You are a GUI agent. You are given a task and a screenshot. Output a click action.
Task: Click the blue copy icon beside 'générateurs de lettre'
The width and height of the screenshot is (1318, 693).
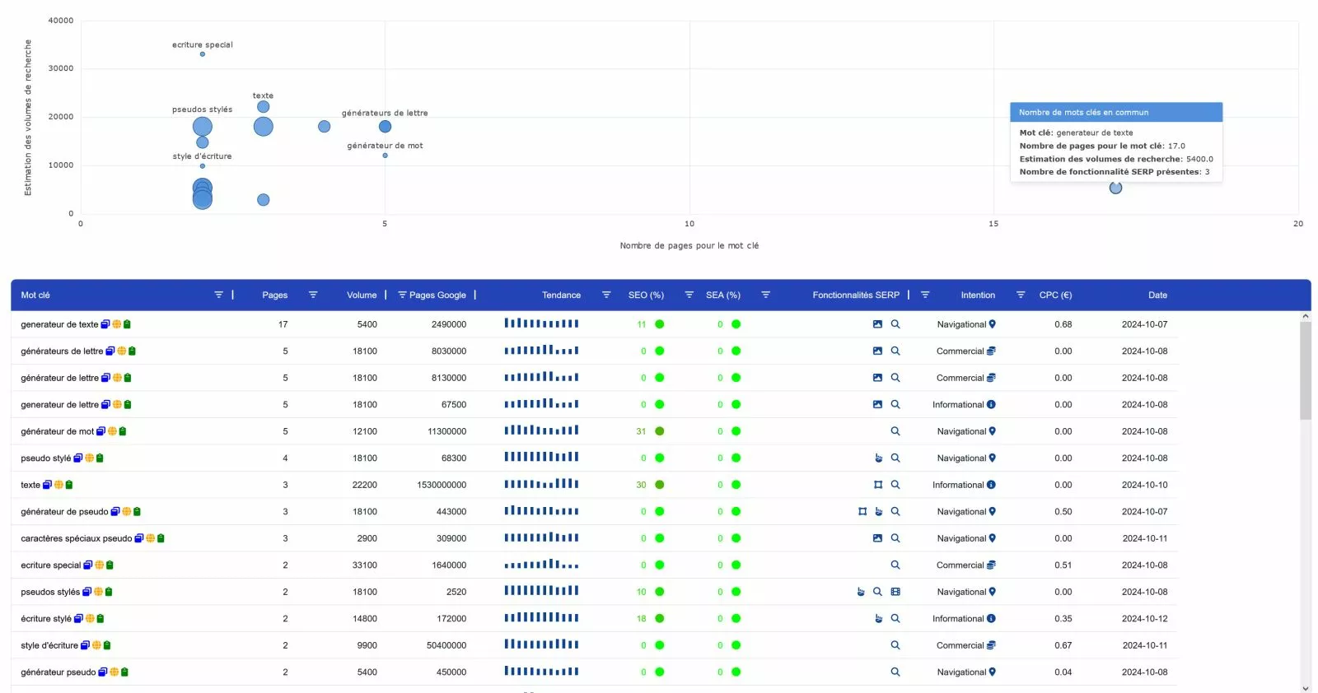pos(110,351)
